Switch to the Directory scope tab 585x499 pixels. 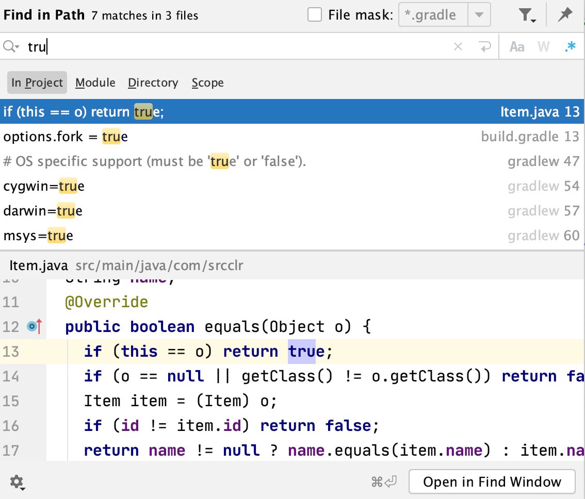point(153,82)
